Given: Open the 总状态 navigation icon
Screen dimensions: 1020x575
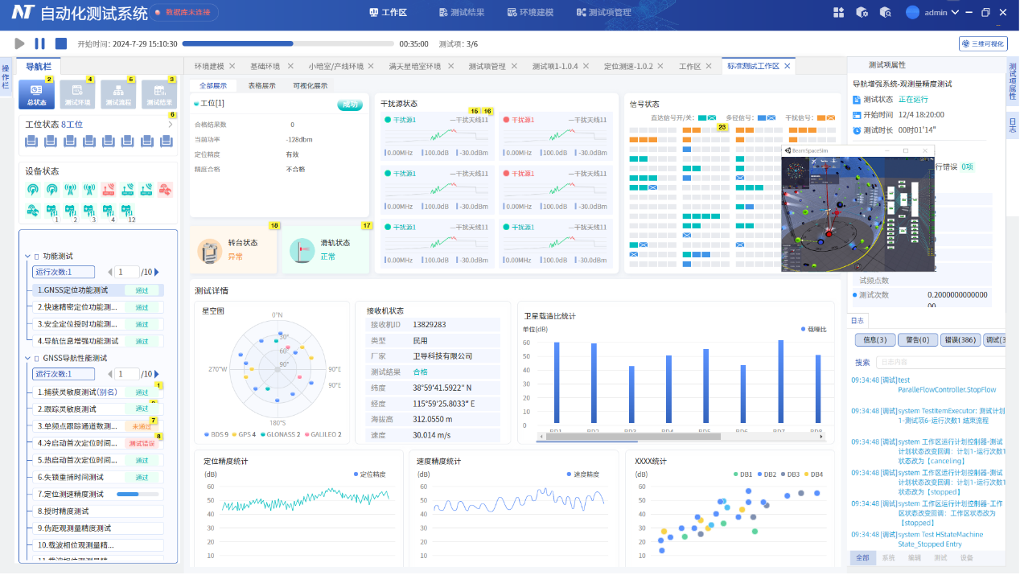Looking at the screenshot, I should [36, 94].
